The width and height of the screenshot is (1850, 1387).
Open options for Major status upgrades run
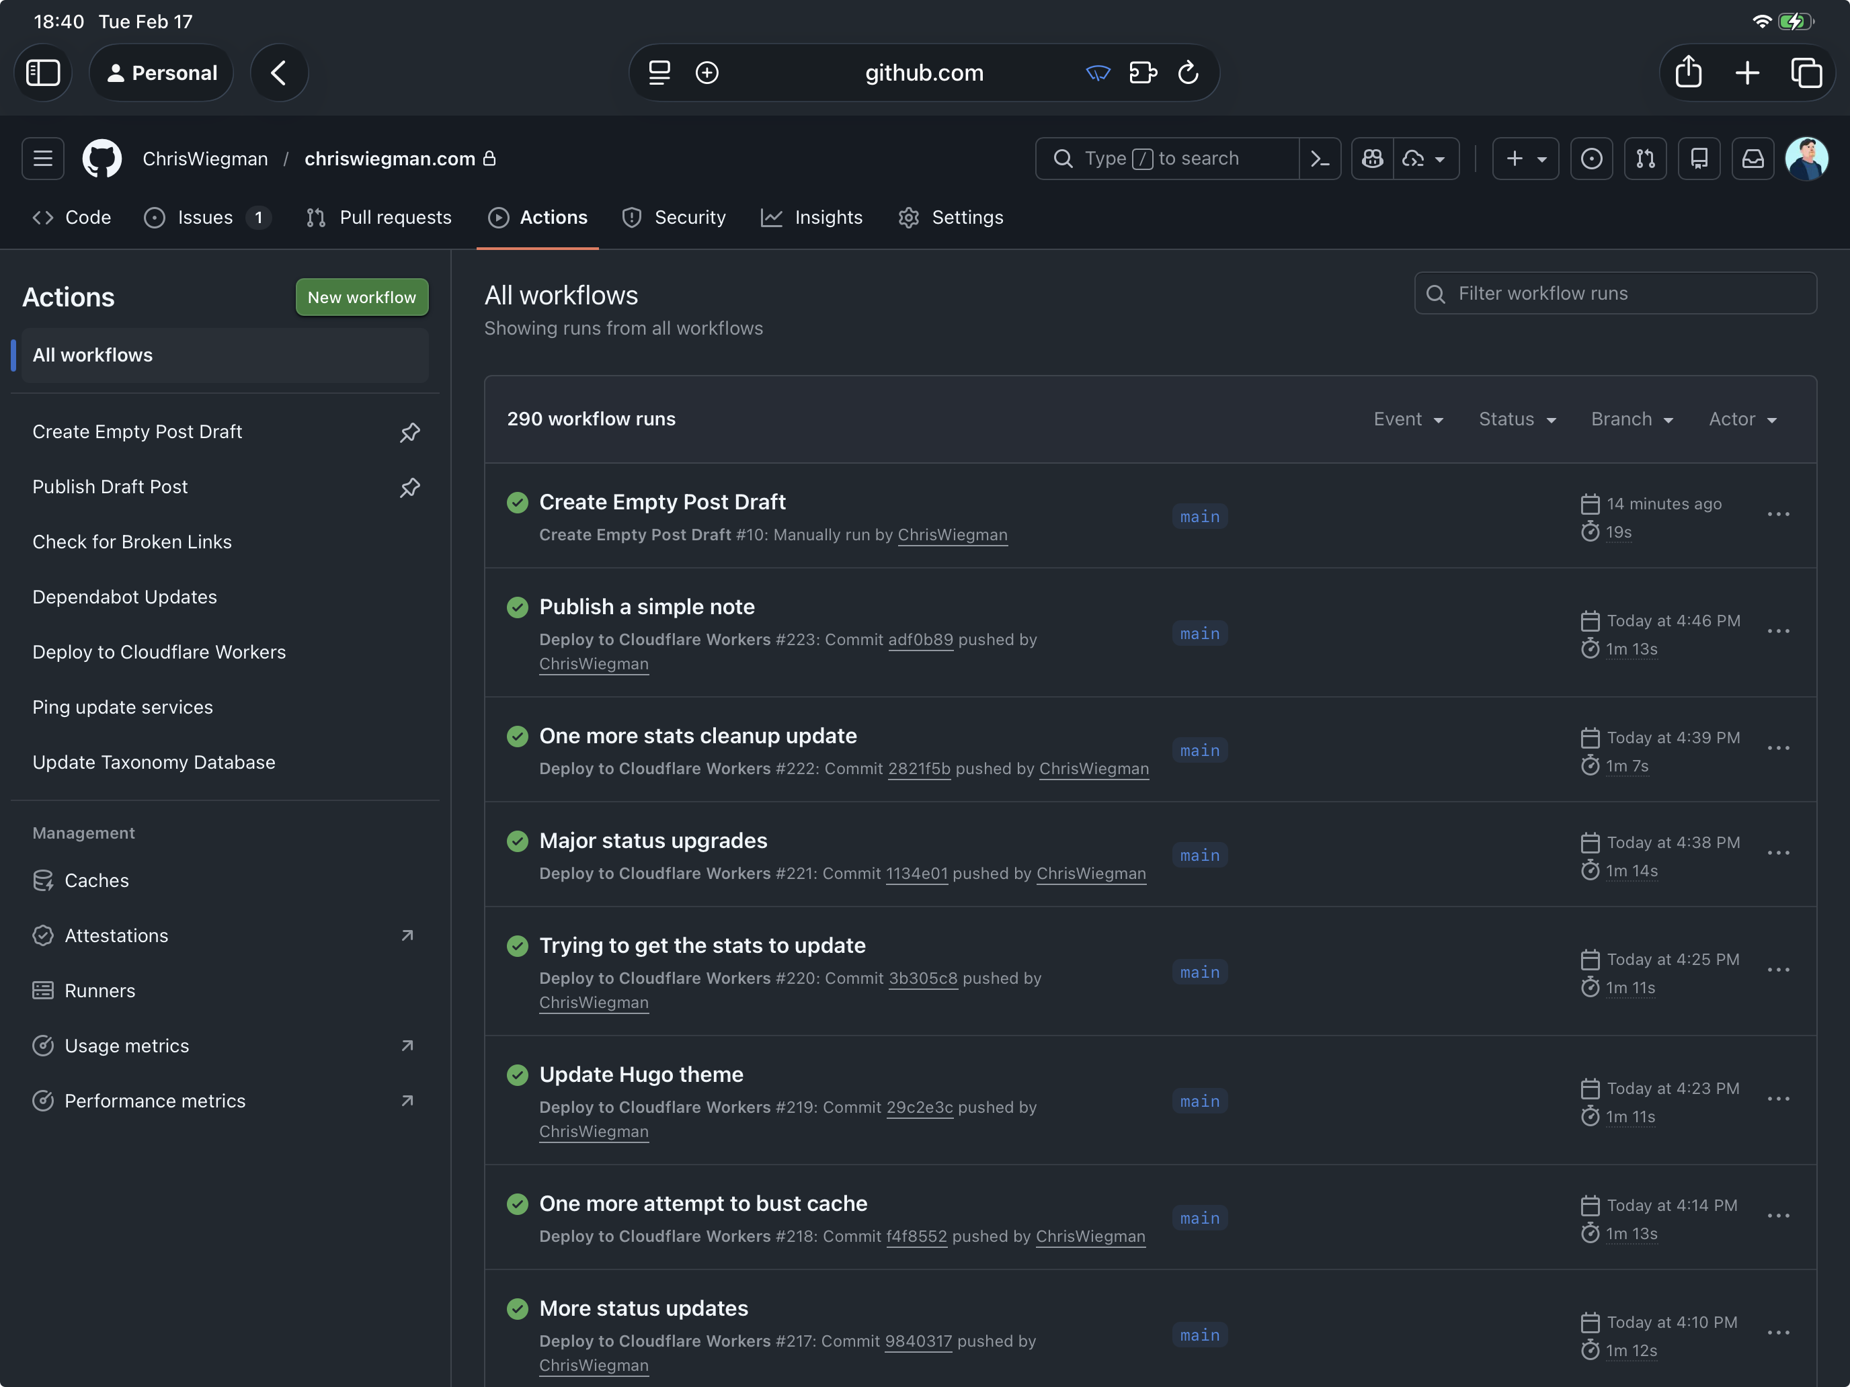[1778, 853]
